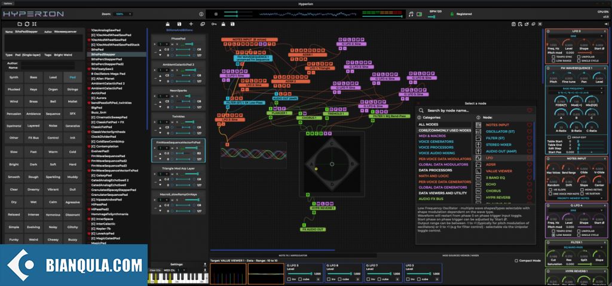Close the LFO 3 panel
This screenshot has width=612, height=286.
[x=604, y=31]
